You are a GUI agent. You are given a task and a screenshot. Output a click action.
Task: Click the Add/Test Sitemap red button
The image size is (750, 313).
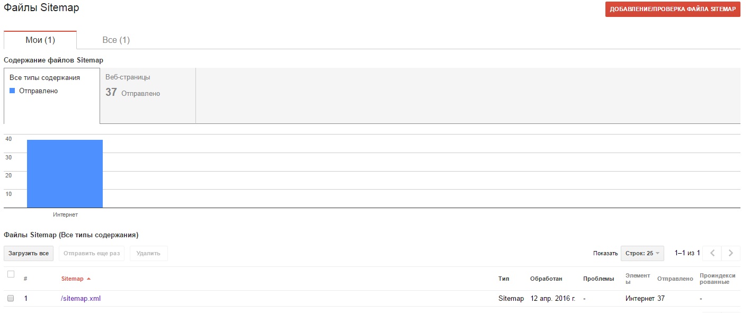[x=672, y=10]
